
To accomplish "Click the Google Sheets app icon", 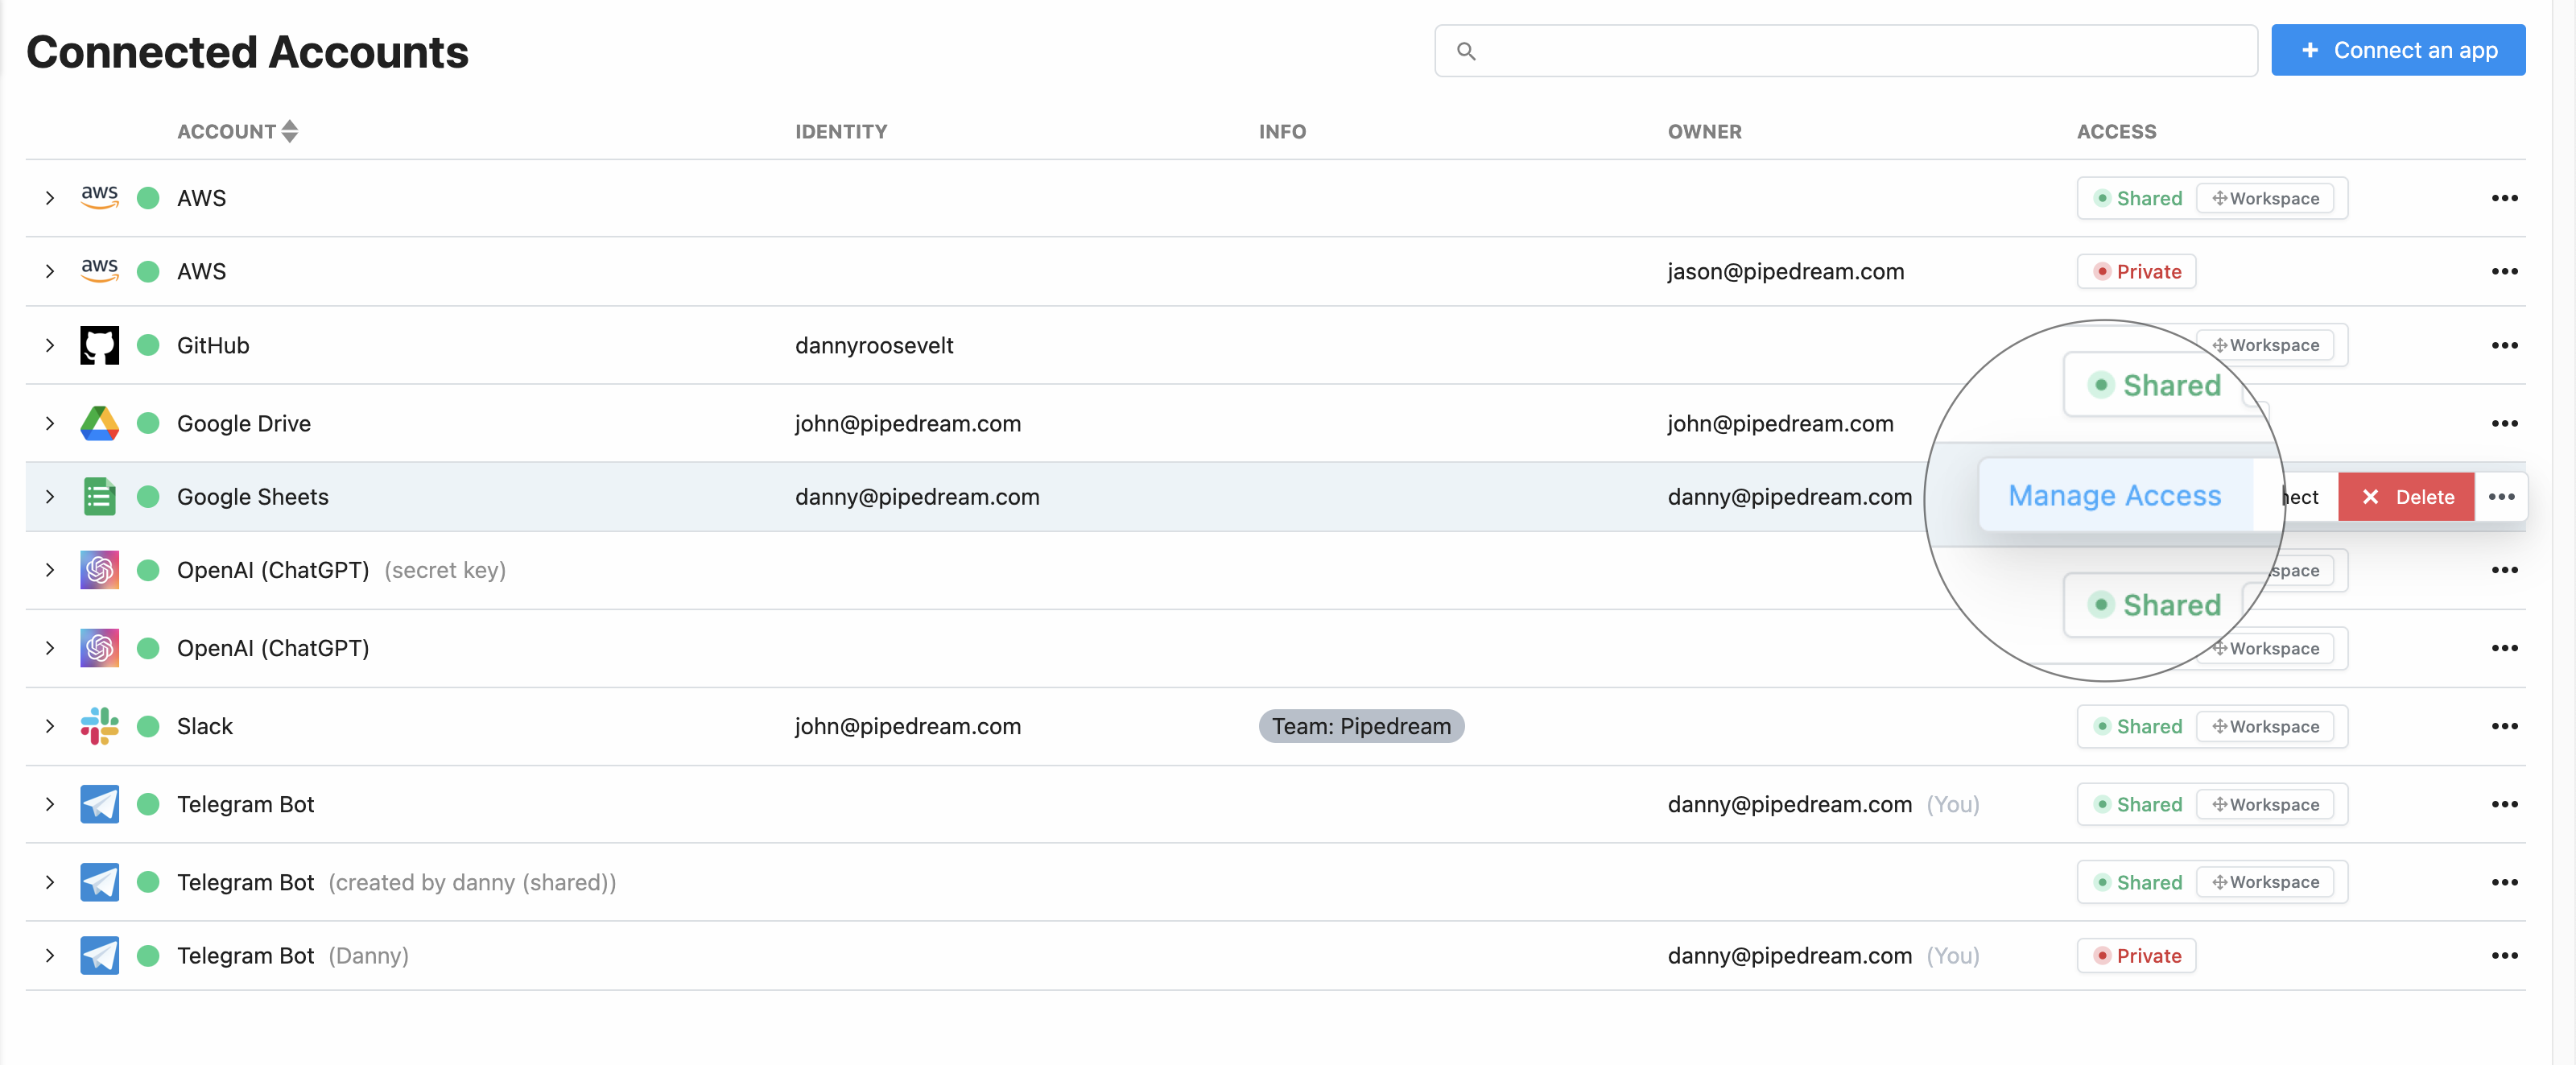I will 102,495.
